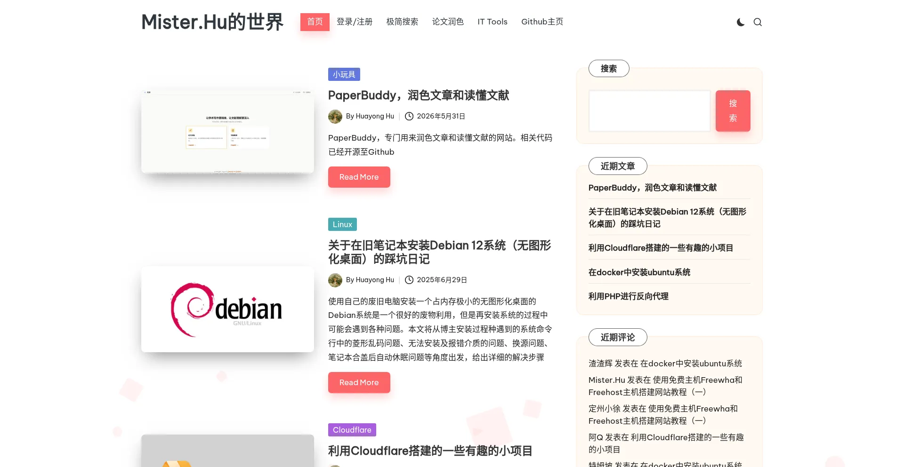904x467 pixels.
Task: Click the Linux category tag
Action: point(342,224)
